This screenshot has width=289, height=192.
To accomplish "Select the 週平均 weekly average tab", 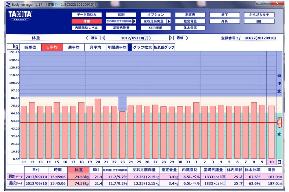I will coord(74,47).
